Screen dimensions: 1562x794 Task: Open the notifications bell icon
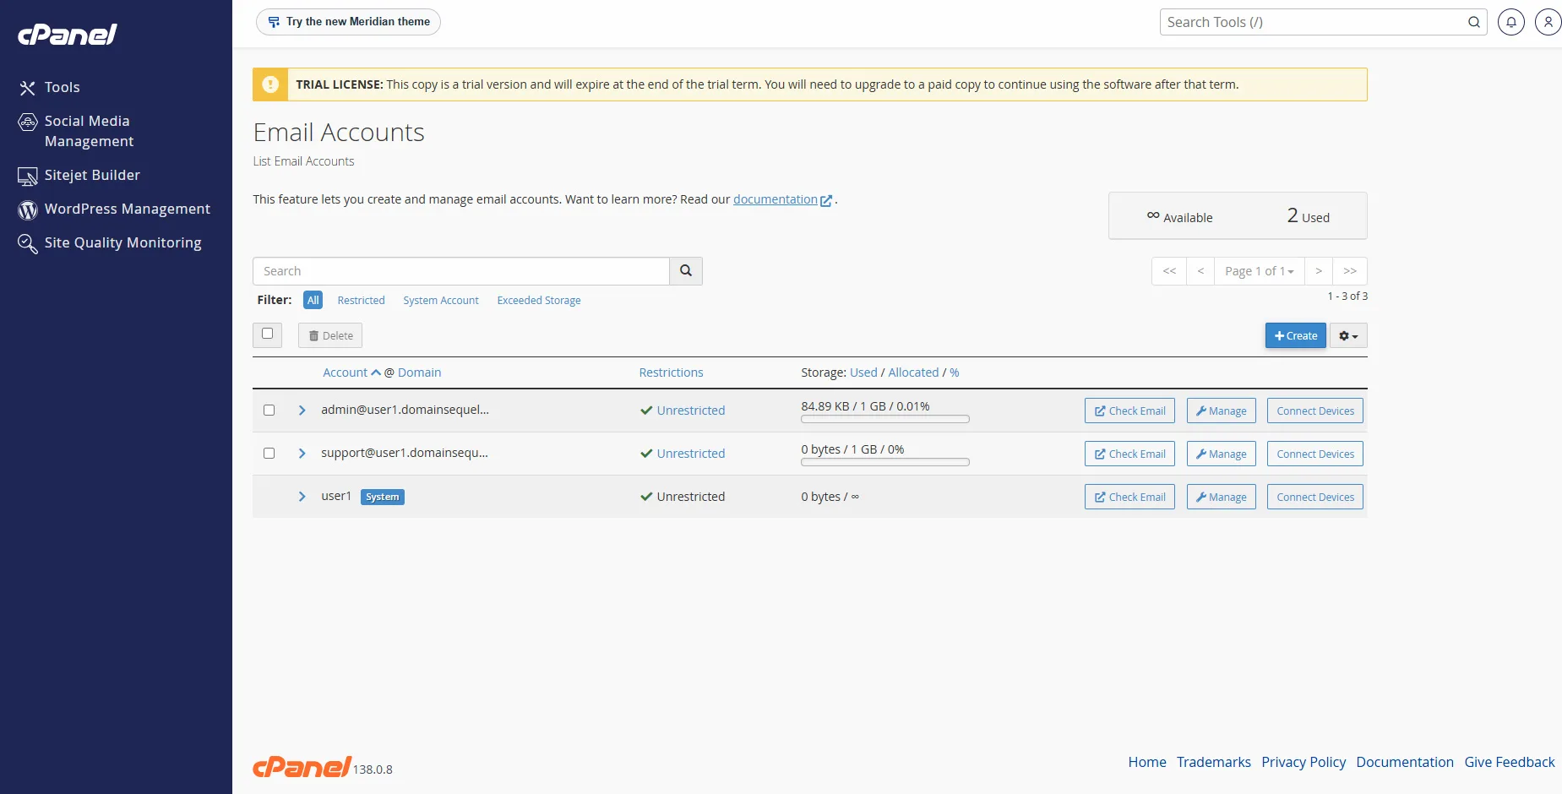[x=1510, y=22]
